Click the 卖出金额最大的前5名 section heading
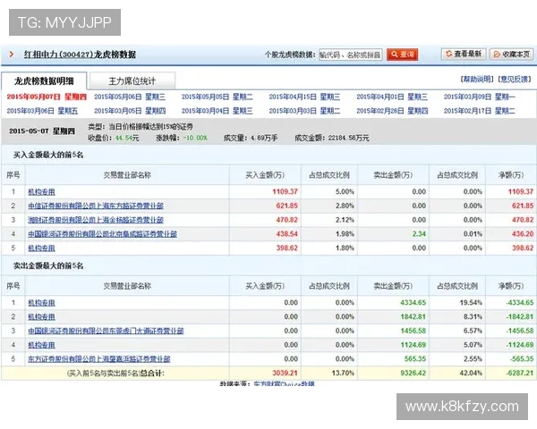 click(x=48, y=265)
